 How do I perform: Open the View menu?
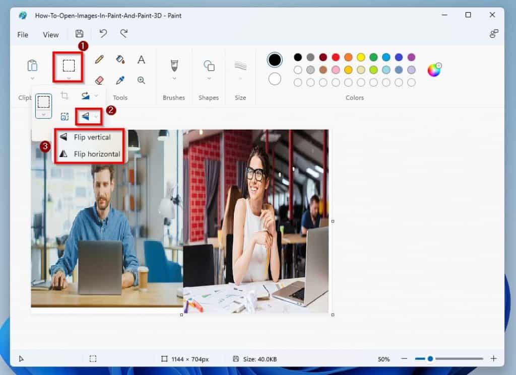click(x=51, y=35)
